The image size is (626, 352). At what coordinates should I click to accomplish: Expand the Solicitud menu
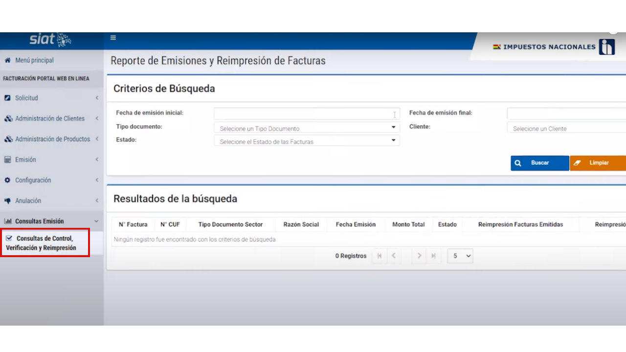coord(51,98)
